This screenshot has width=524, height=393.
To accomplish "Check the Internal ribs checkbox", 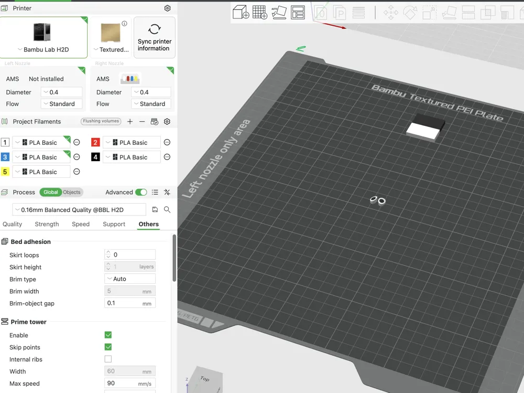I will pyautogui.click(x=108, y=359).
